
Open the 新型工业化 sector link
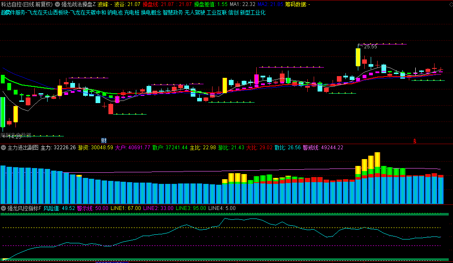[252, 12]
